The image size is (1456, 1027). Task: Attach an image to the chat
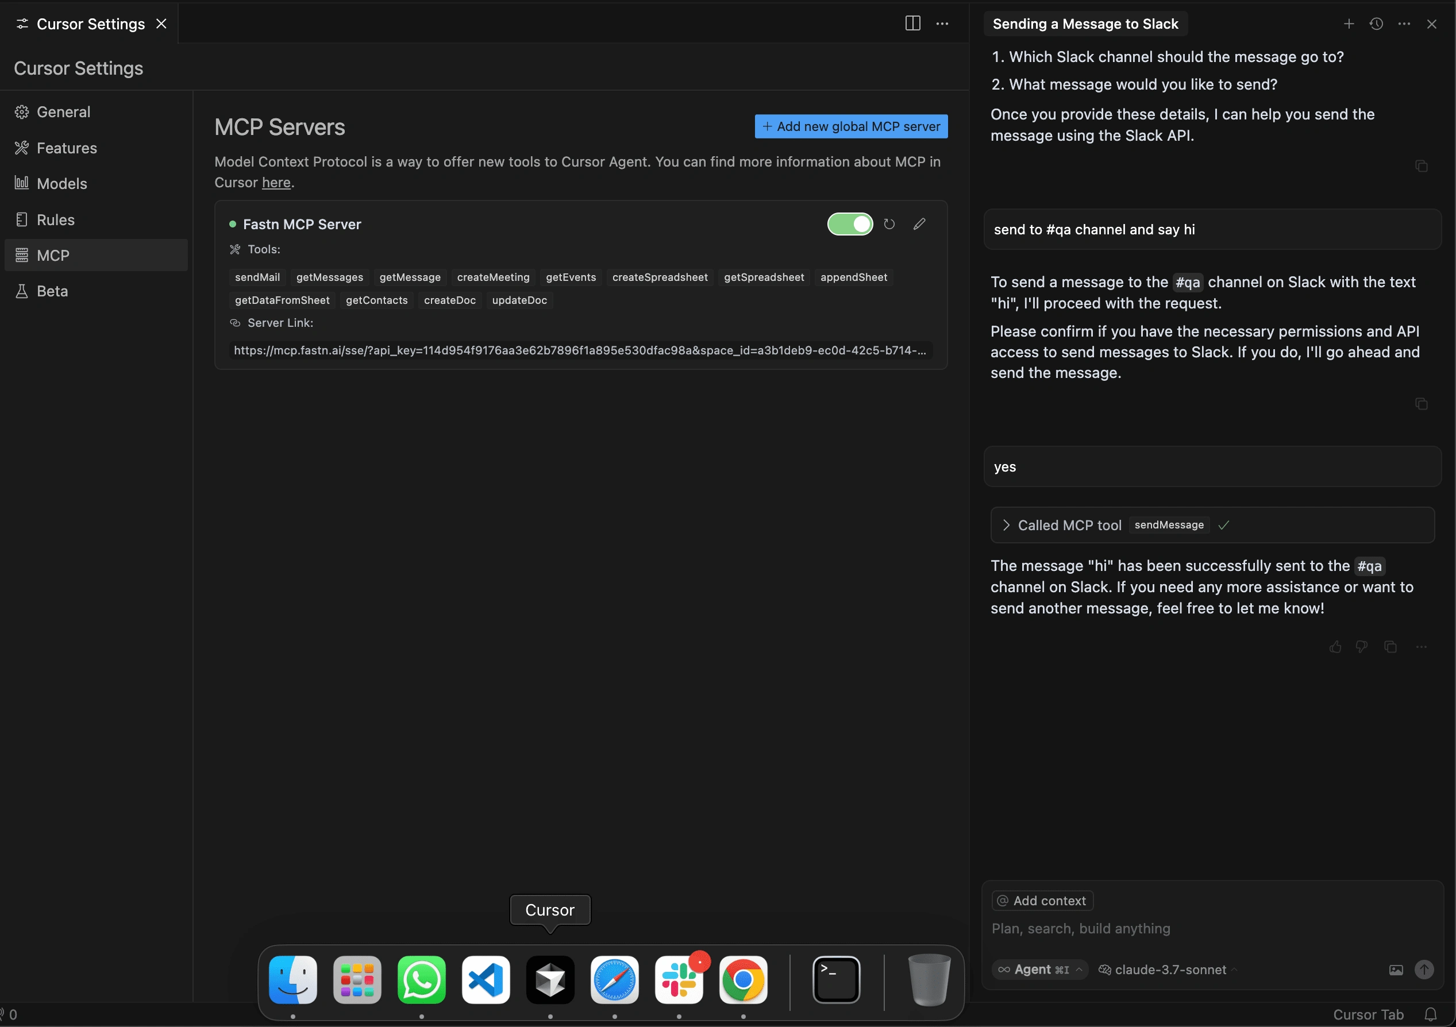[x=1396, y=970]
